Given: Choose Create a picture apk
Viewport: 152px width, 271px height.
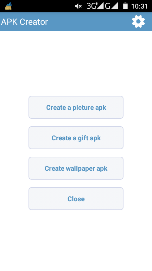Looking at the screenshot, I should point(76,107).
